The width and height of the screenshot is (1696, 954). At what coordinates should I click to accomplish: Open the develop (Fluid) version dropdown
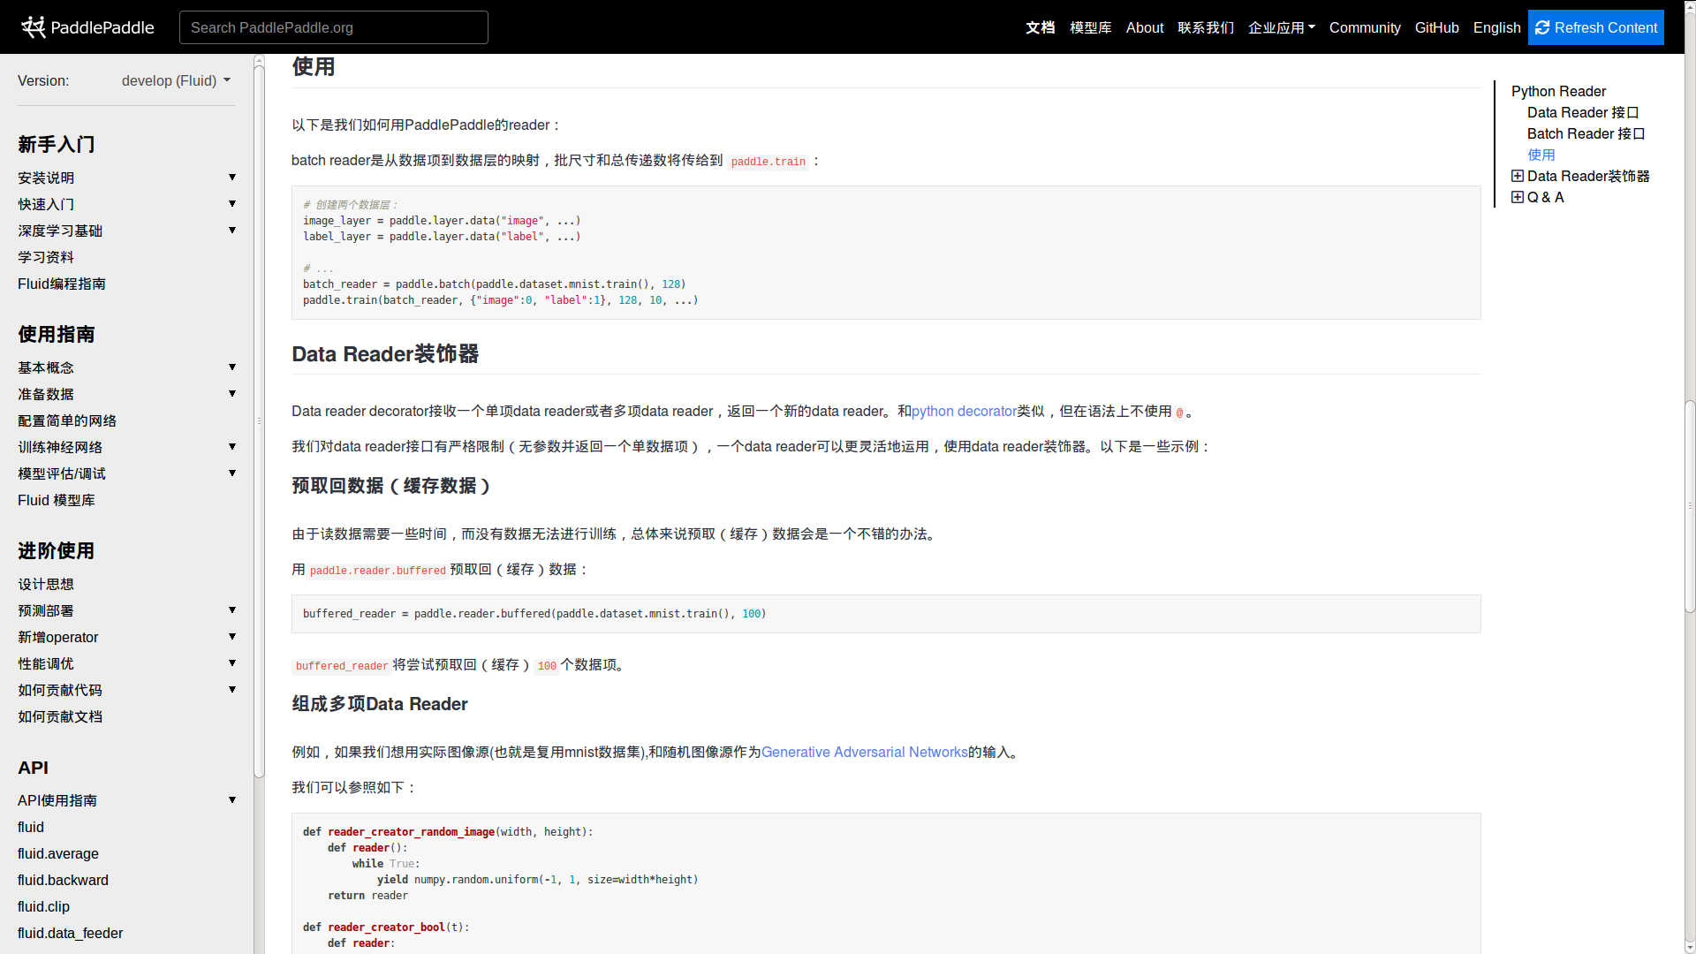(176, 80)
